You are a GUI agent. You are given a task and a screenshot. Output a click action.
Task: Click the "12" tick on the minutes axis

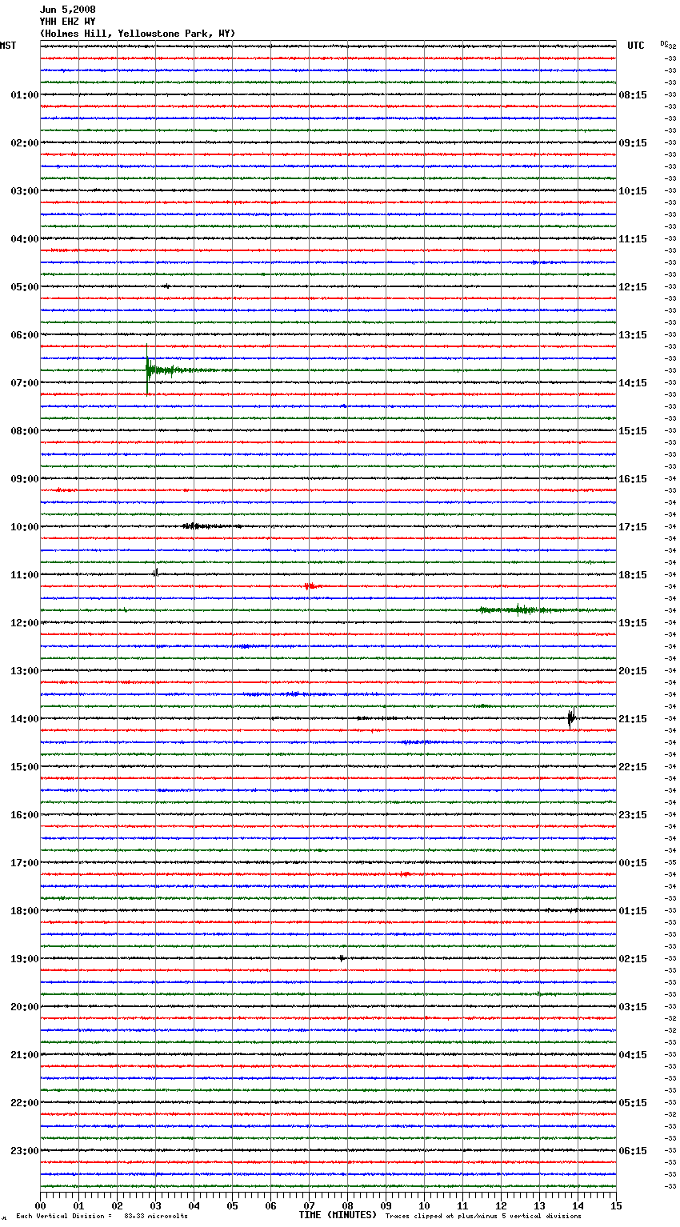coord(502,1205)
